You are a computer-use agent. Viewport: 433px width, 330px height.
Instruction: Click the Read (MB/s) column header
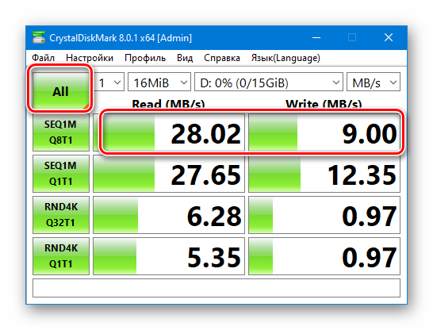coord(168,104)
